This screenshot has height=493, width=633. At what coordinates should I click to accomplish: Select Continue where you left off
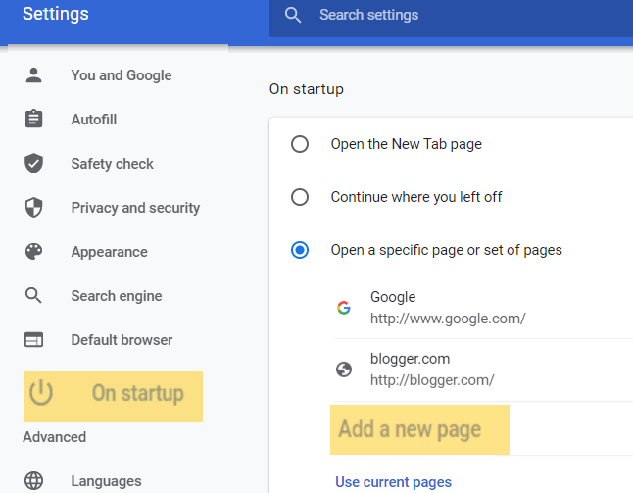coord(300,197)
